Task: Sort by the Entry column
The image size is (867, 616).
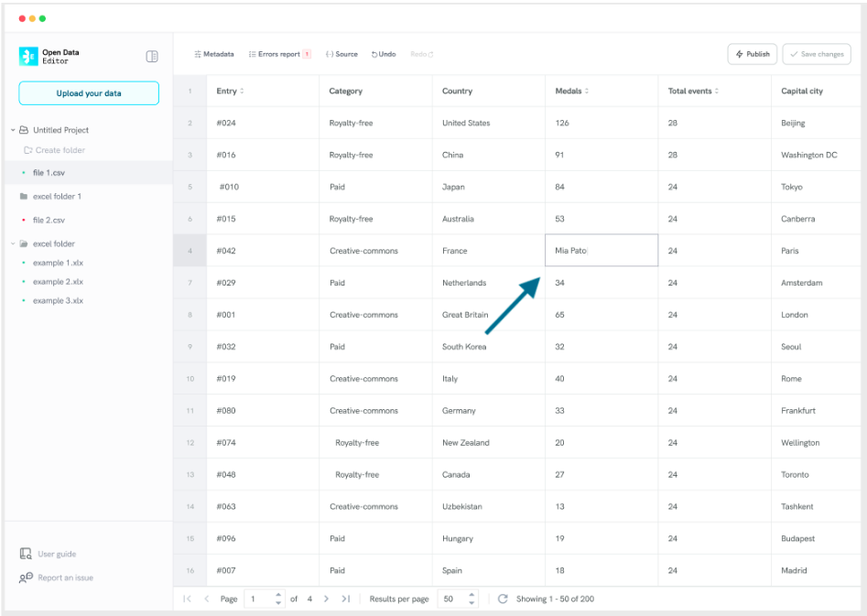Action: (242, 92)
